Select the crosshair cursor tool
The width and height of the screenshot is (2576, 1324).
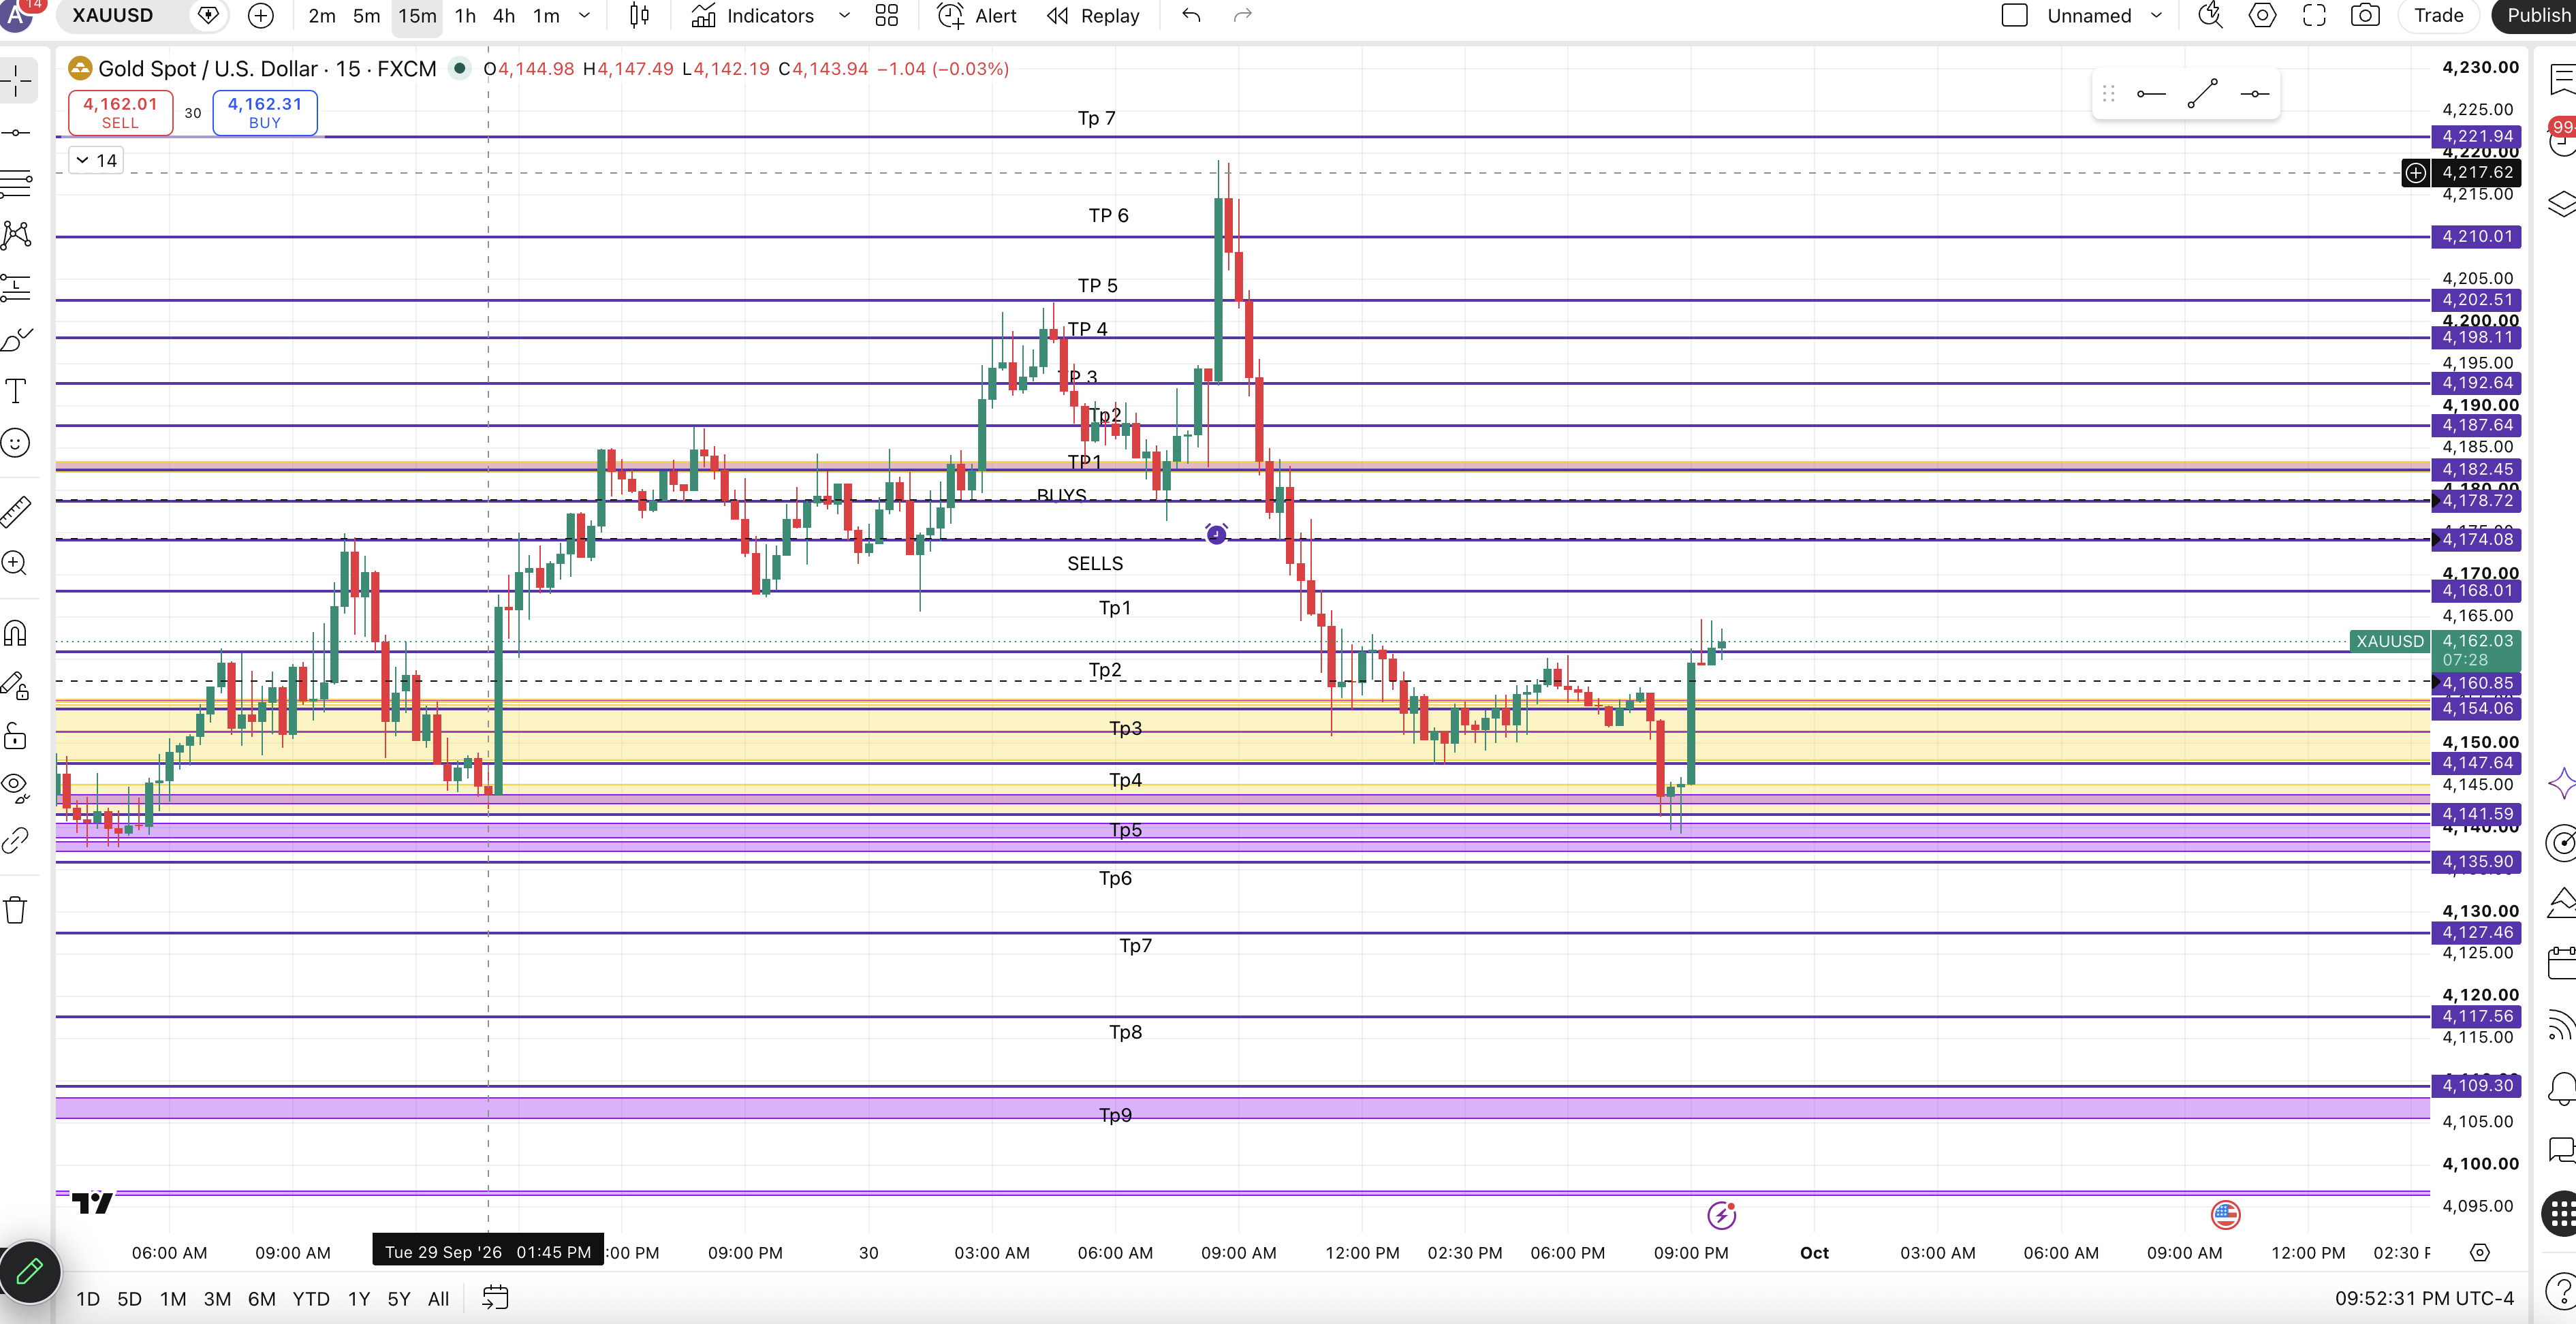[x=17, y=80]
